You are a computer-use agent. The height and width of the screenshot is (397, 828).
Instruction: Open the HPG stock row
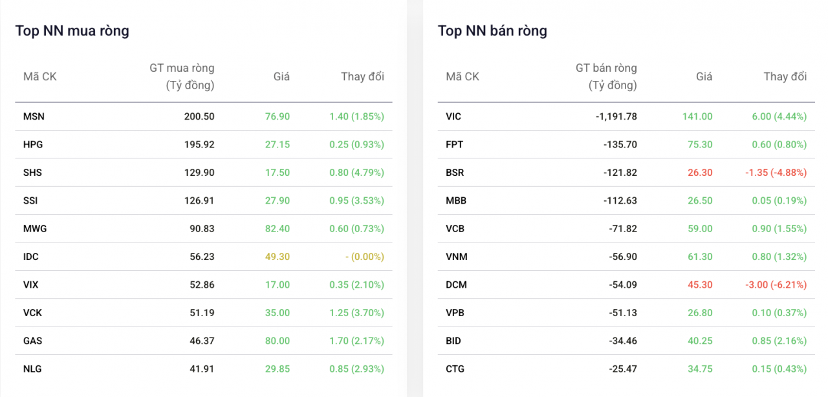[33, 145]
